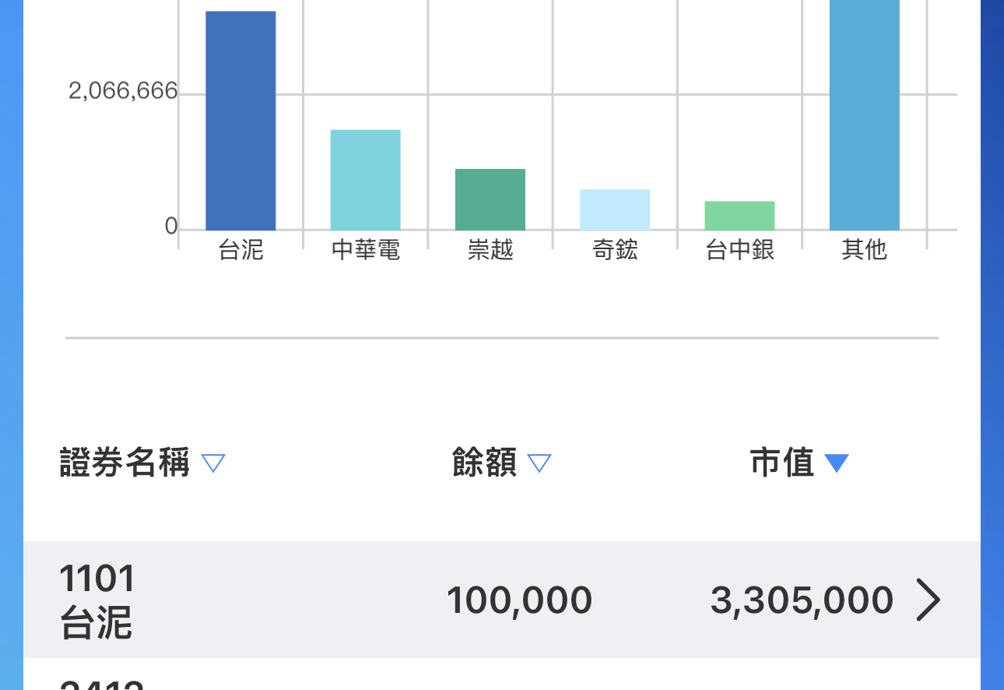Screen dimensions: 1004x690
Task: Click the 餘額 column header
Action: click(x=484, y=463)
